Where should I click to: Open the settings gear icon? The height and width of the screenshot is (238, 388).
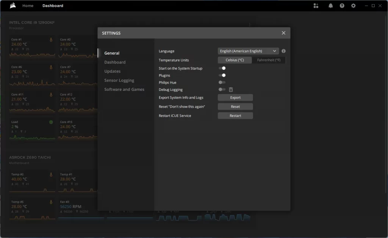pos(354,6)
